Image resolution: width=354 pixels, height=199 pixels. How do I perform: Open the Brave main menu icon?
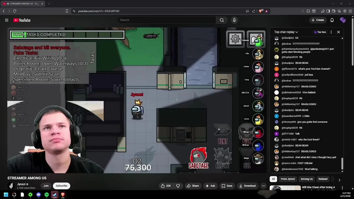tap(350, 11)
